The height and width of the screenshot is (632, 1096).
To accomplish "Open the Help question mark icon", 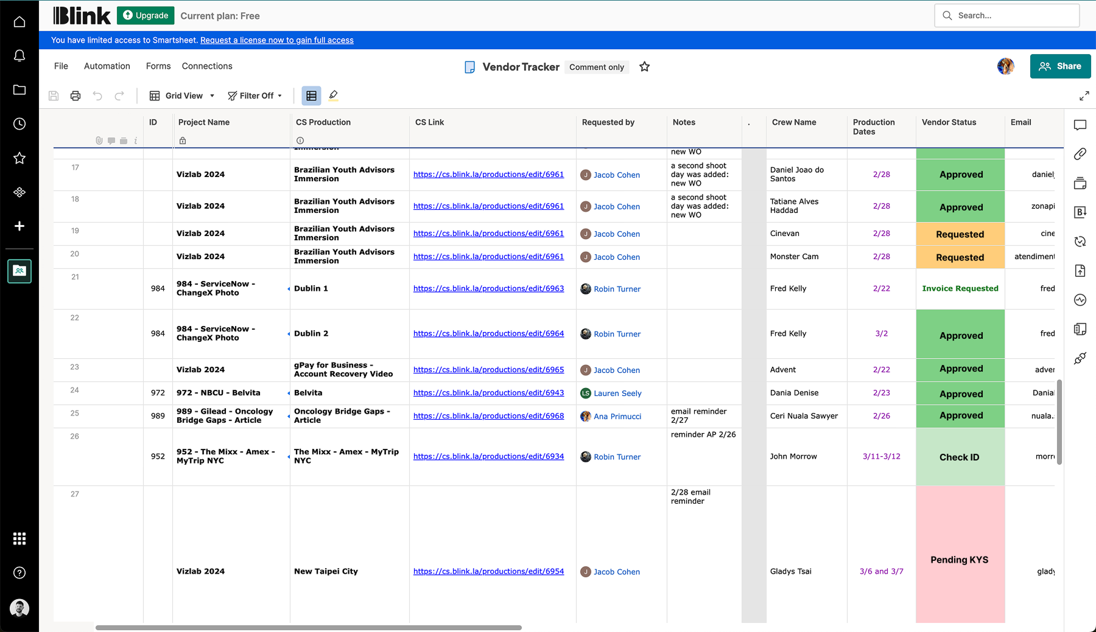I will click(x=19, y=572).
